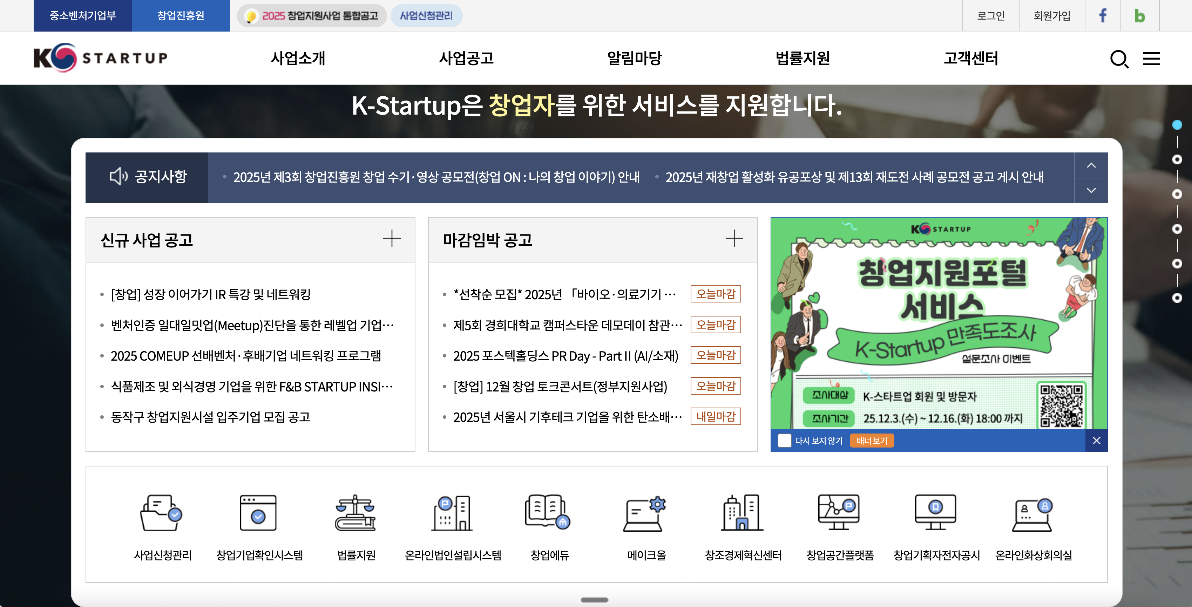Select the last page indicator dot

[x=1177, y=298]
